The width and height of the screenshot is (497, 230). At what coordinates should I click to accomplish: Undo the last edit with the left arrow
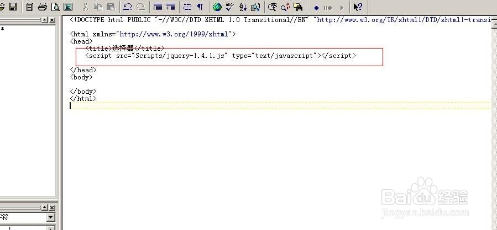click(x=128, y=7)
